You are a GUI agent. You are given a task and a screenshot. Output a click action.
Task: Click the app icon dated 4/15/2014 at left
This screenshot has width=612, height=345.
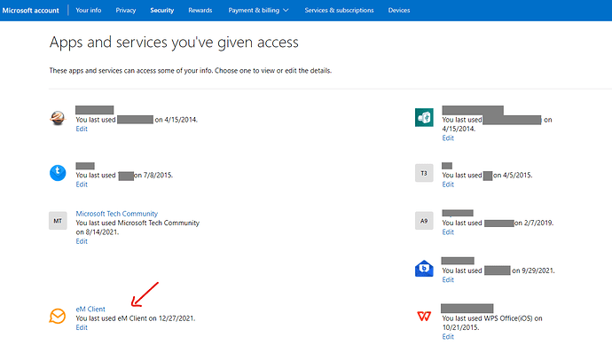click(58, 117)
